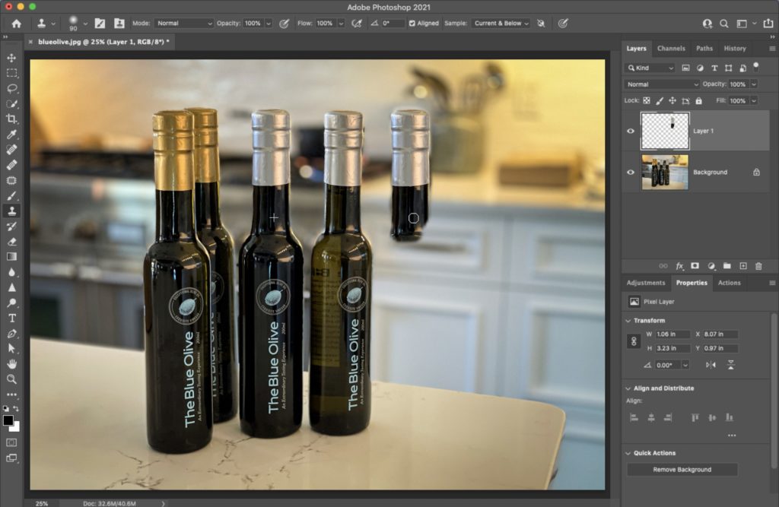Collapse the Transform section

[628, 321]
